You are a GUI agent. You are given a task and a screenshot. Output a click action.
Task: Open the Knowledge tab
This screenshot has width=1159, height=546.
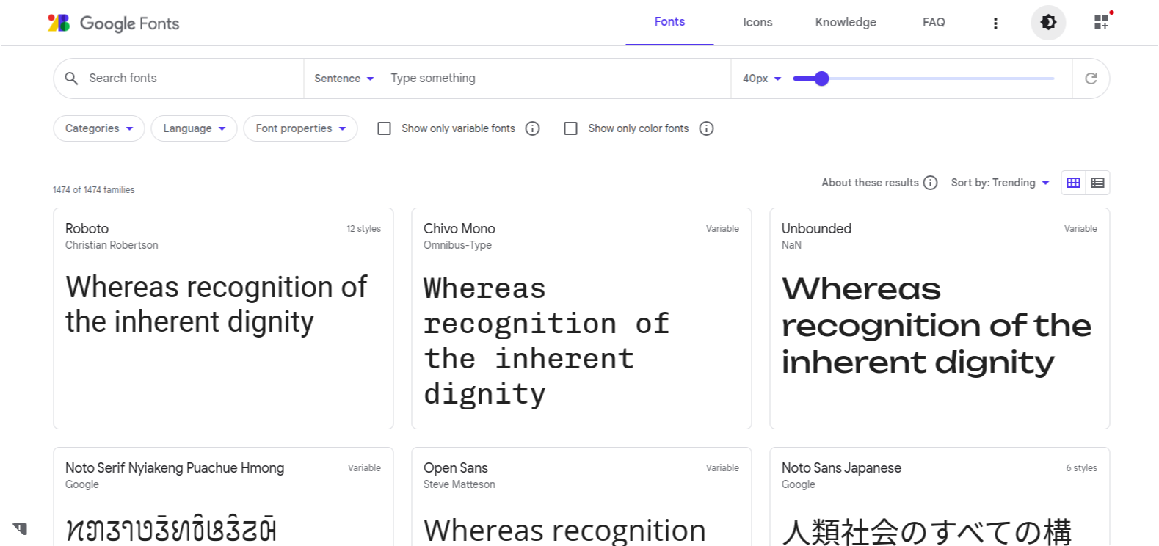(x=846, y=23)
